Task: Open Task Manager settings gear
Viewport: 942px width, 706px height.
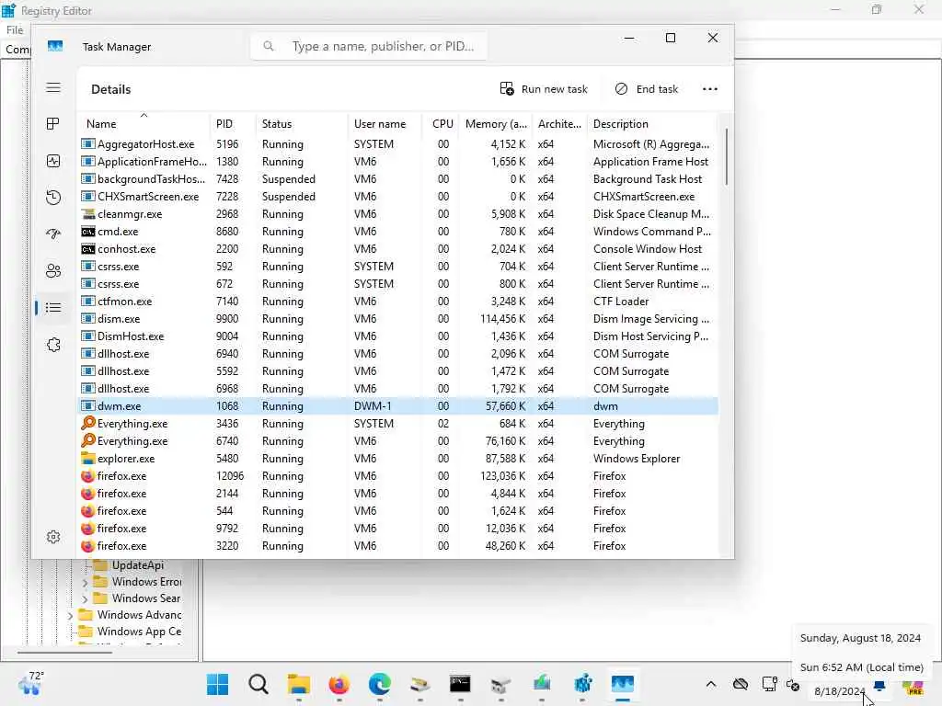Action: pos(53,537)
